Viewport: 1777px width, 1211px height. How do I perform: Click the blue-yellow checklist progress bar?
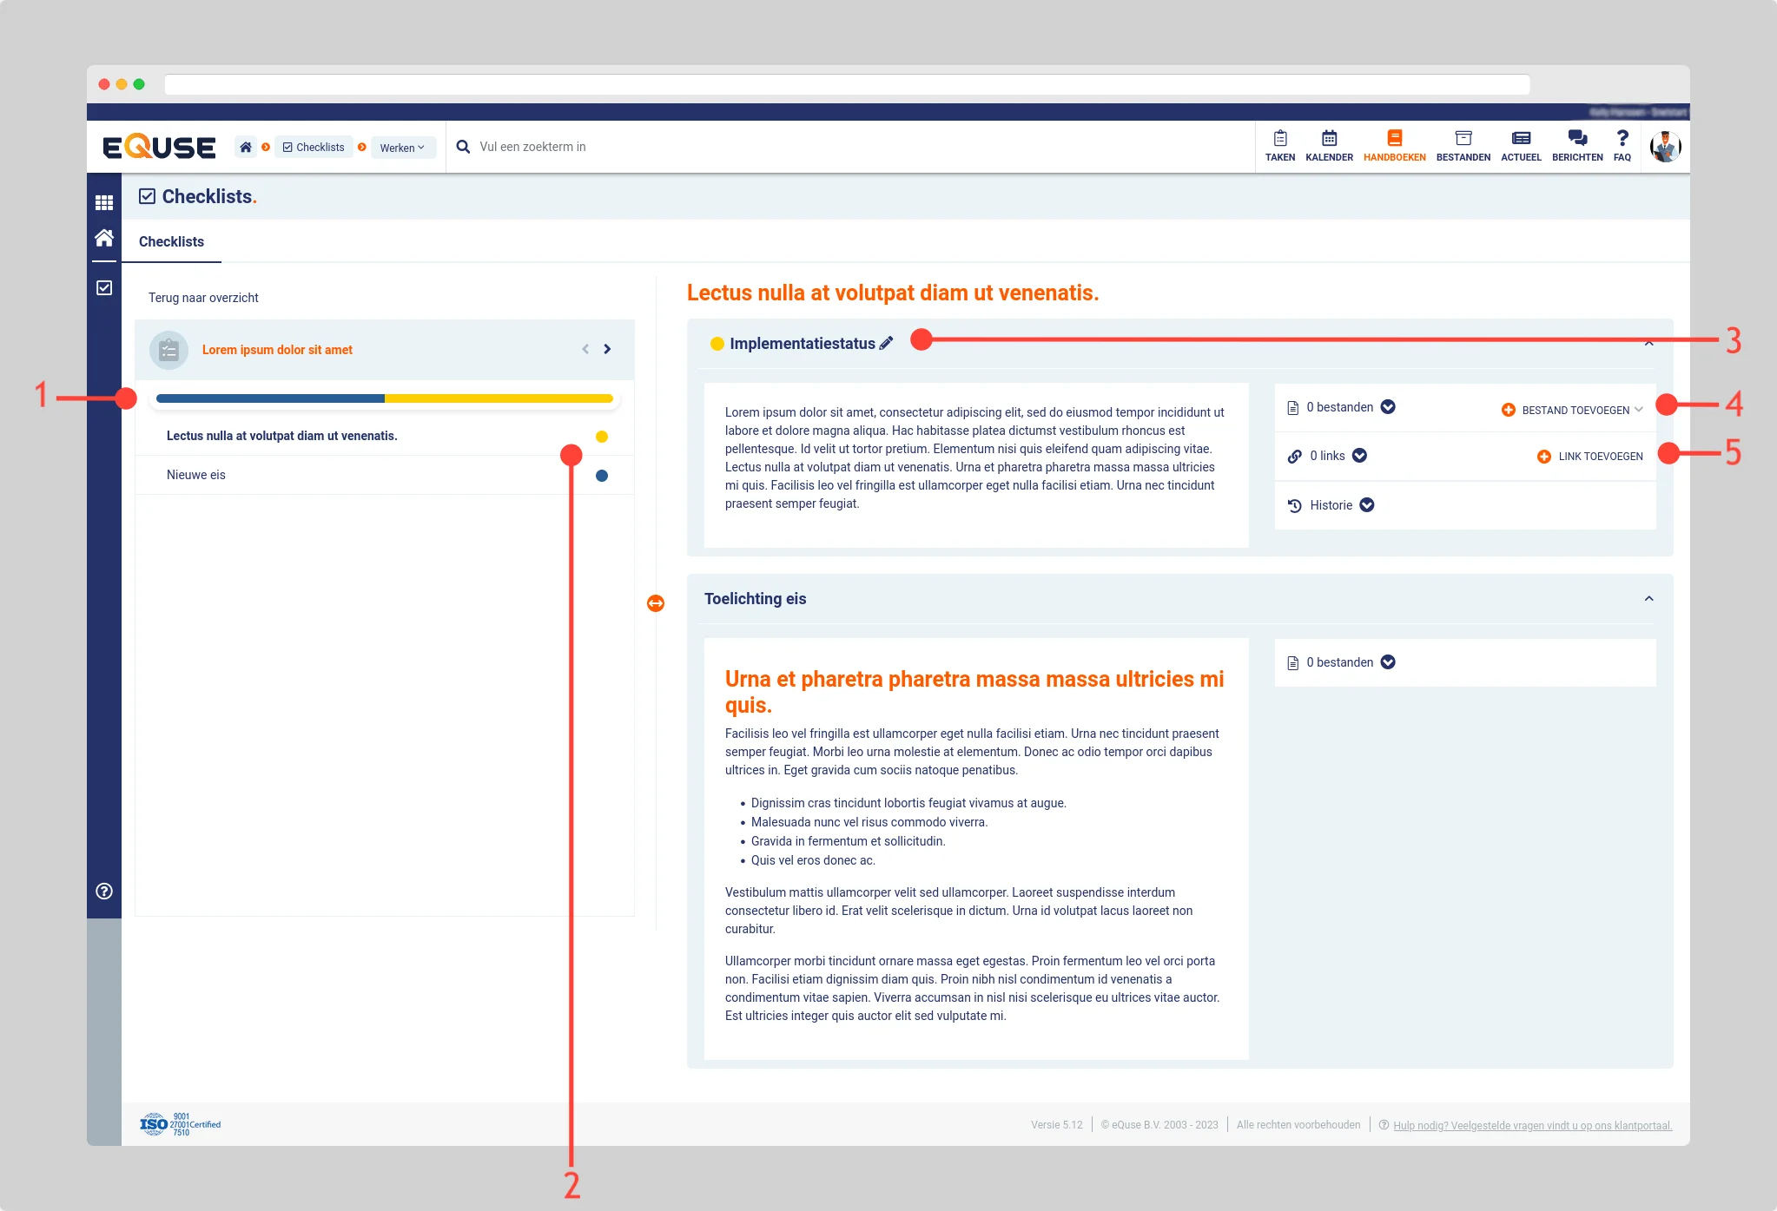385,398
